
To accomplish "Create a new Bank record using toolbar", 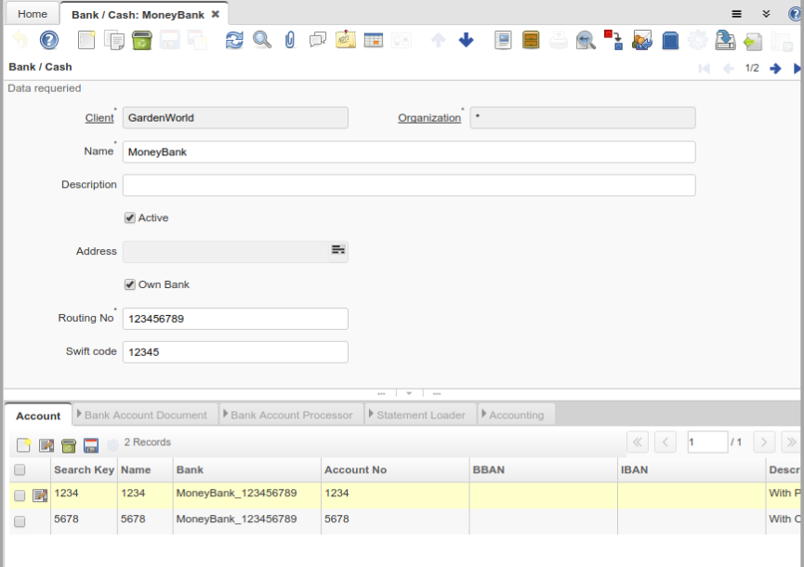I will 86,40.
